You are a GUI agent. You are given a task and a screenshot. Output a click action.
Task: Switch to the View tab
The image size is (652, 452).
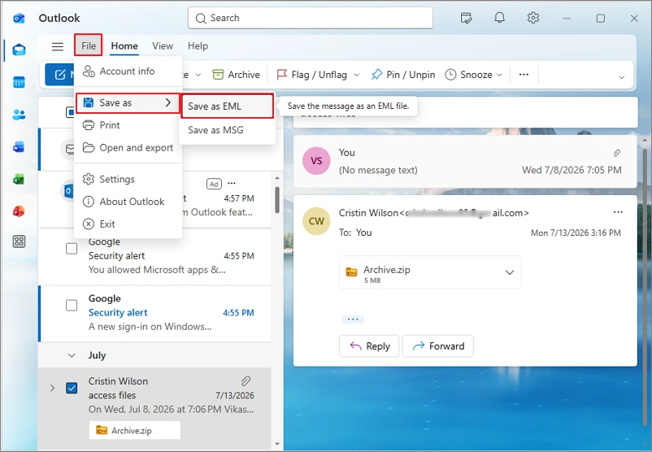coord(162,46)
